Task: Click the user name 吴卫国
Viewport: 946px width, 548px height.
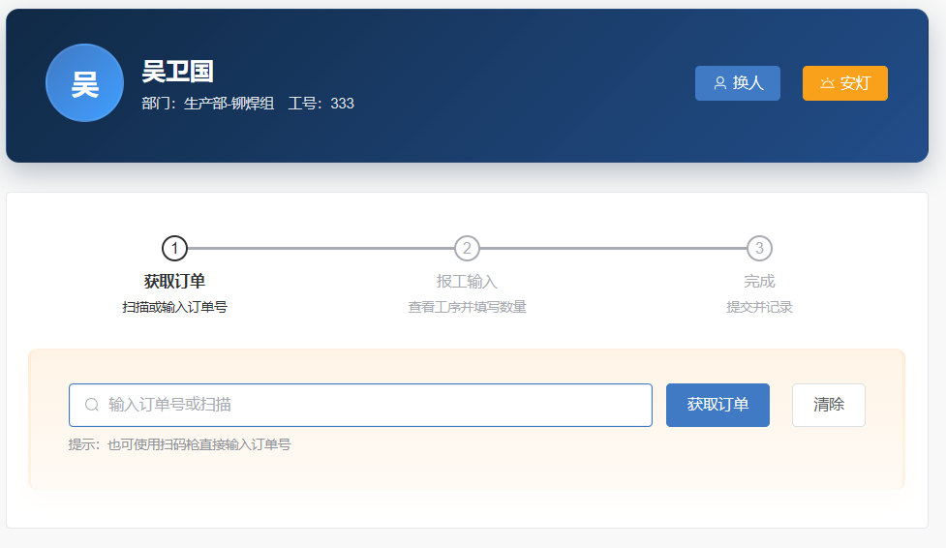Action: tap(177, 71)
